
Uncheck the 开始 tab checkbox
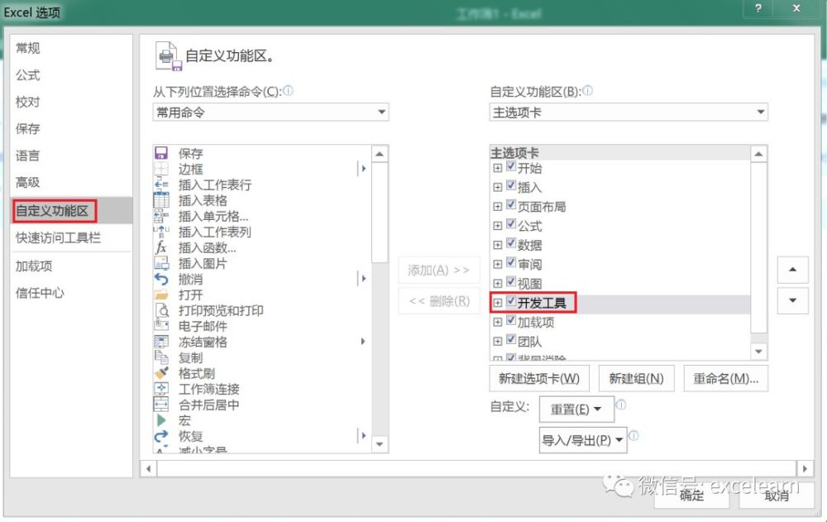pyautogui.click(x=510, y=166)
